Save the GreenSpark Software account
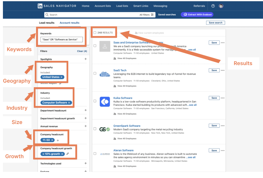This screenshot has height=178, width=263. [214, 126]
